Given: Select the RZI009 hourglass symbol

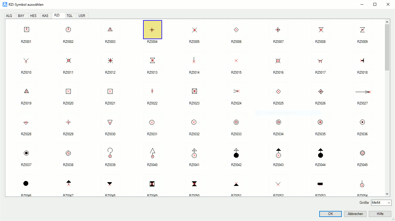Looking at the screenshot, I should pyautogui.click(x=363, y=30).
